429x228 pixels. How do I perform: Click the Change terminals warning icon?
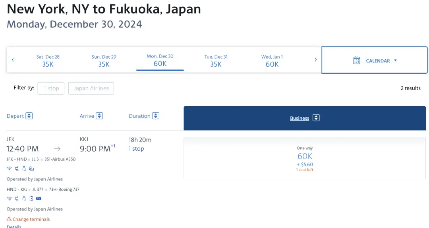click(9, 219)
